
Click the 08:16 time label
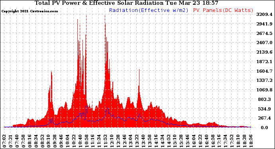pyautogui.click(x=29, y=141)
